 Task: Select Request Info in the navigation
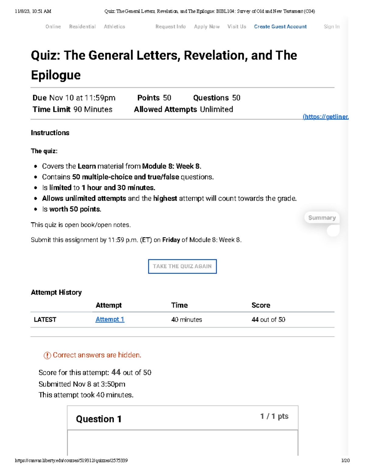tap(170, 26)
